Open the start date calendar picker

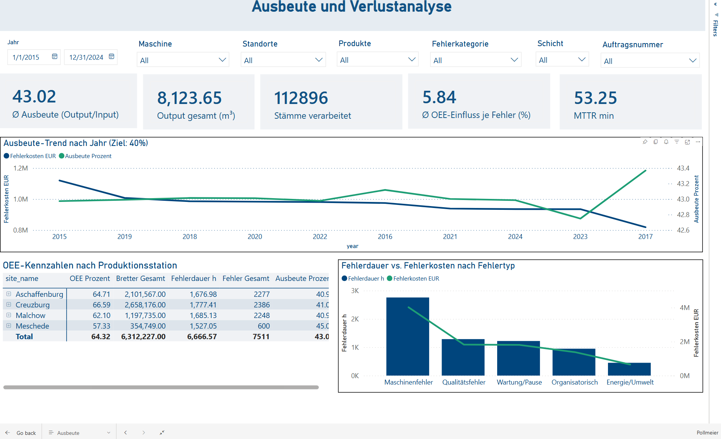[54, 57]
